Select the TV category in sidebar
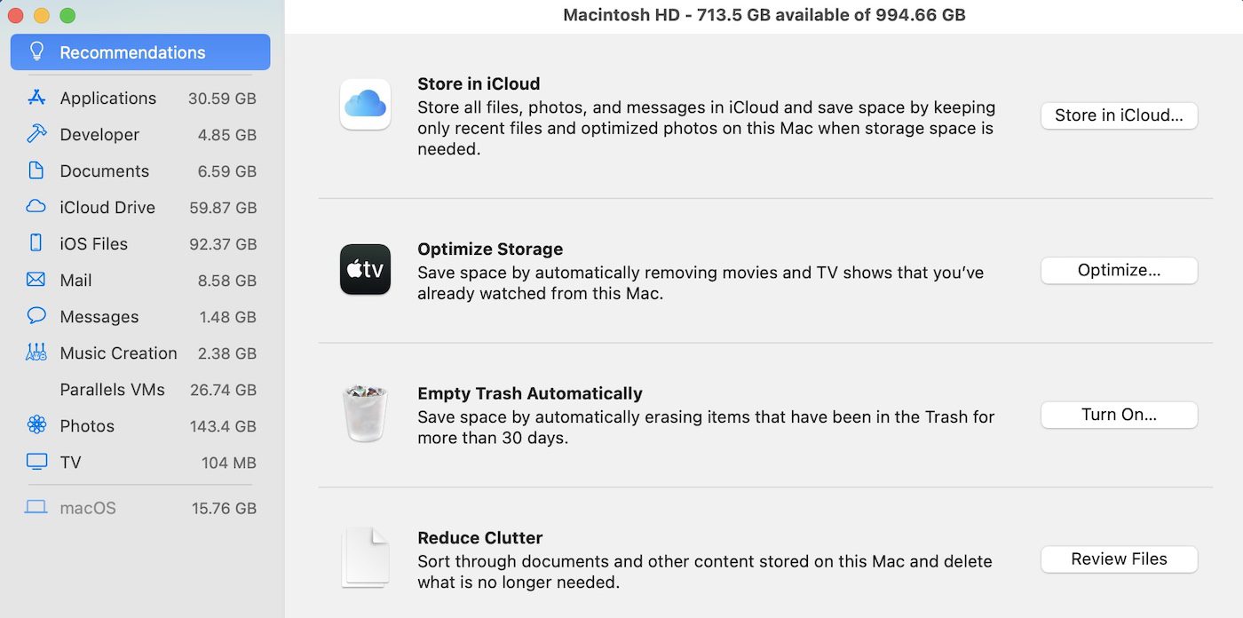The width and height of the screenshot is (1243, 618). (70, 462)
